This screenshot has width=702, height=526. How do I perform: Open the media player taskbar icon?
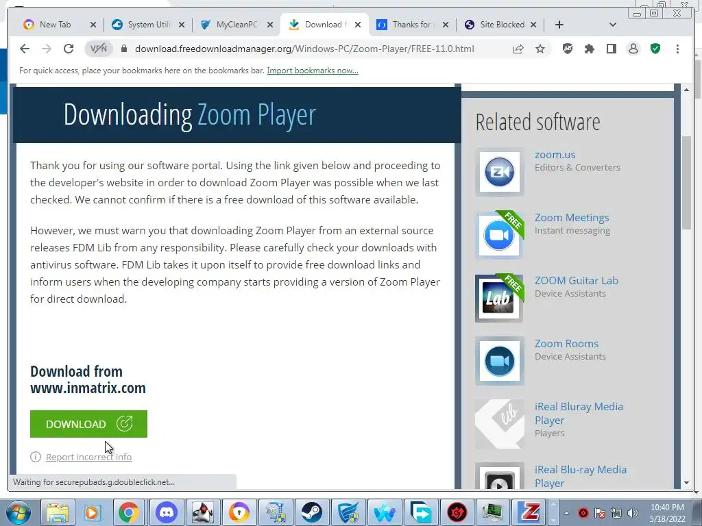point(93,512)
